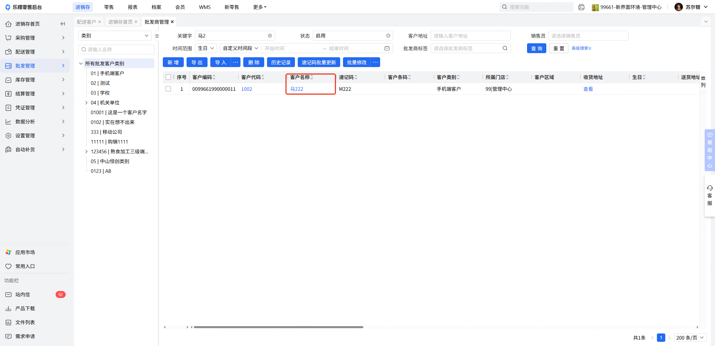Check the row 1 checkbox for 马222
Viewport: 715px width, 346px height.
coord(168,89)
